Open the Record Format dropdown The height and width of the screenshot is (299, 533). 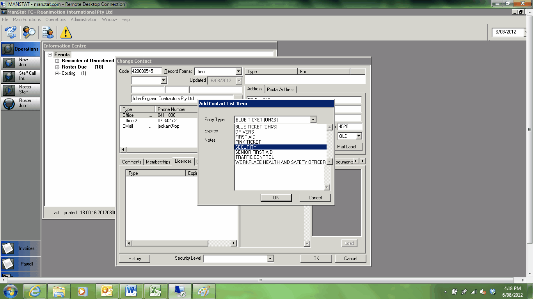(238, 72)
